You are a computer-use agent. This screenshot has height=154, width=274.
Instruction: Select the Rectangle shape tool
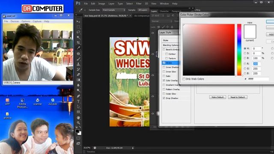(78, 112)
